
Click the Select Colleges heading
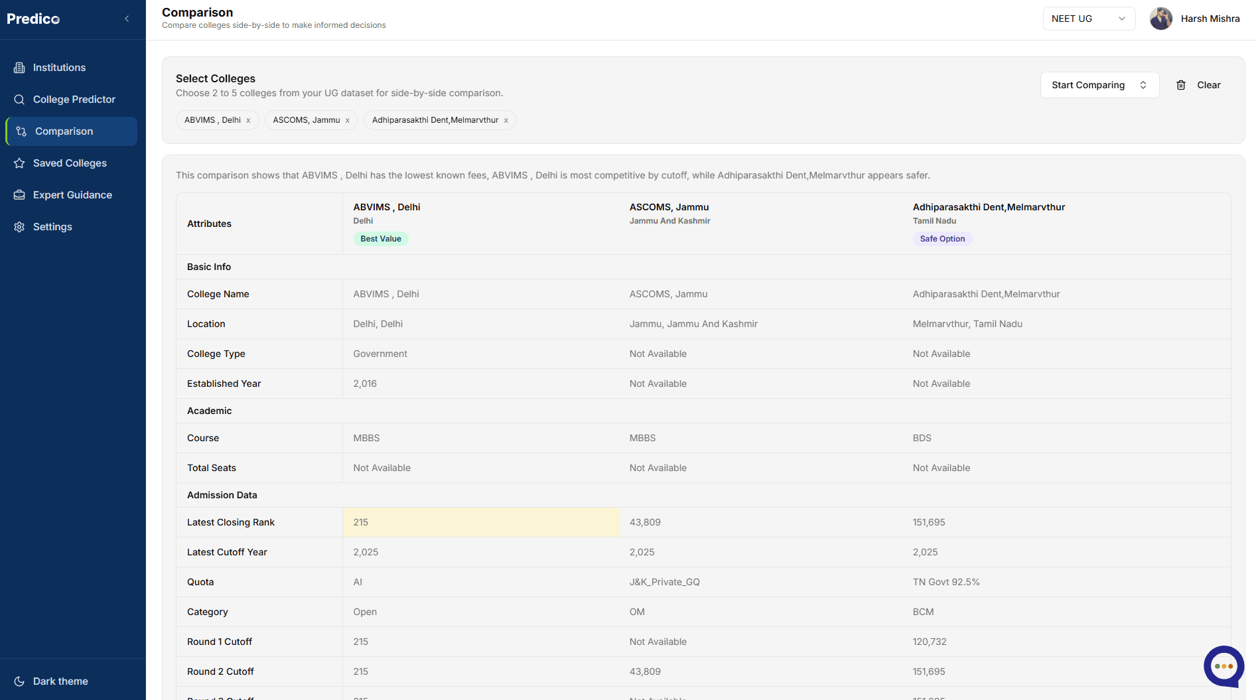[216, 78]
